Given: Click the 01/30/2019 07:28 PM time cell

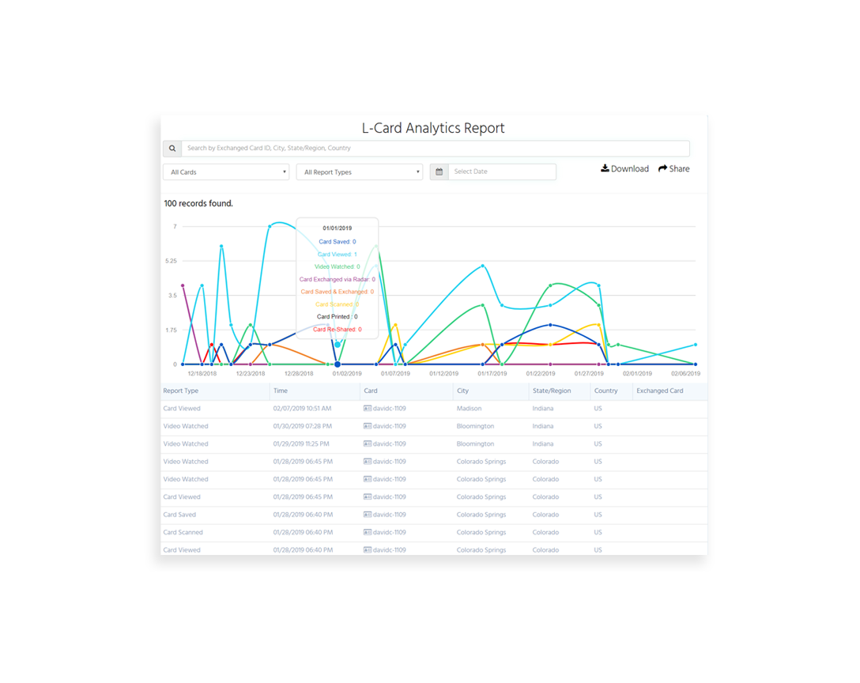Looking at the screenshot, I should point(302,426).
